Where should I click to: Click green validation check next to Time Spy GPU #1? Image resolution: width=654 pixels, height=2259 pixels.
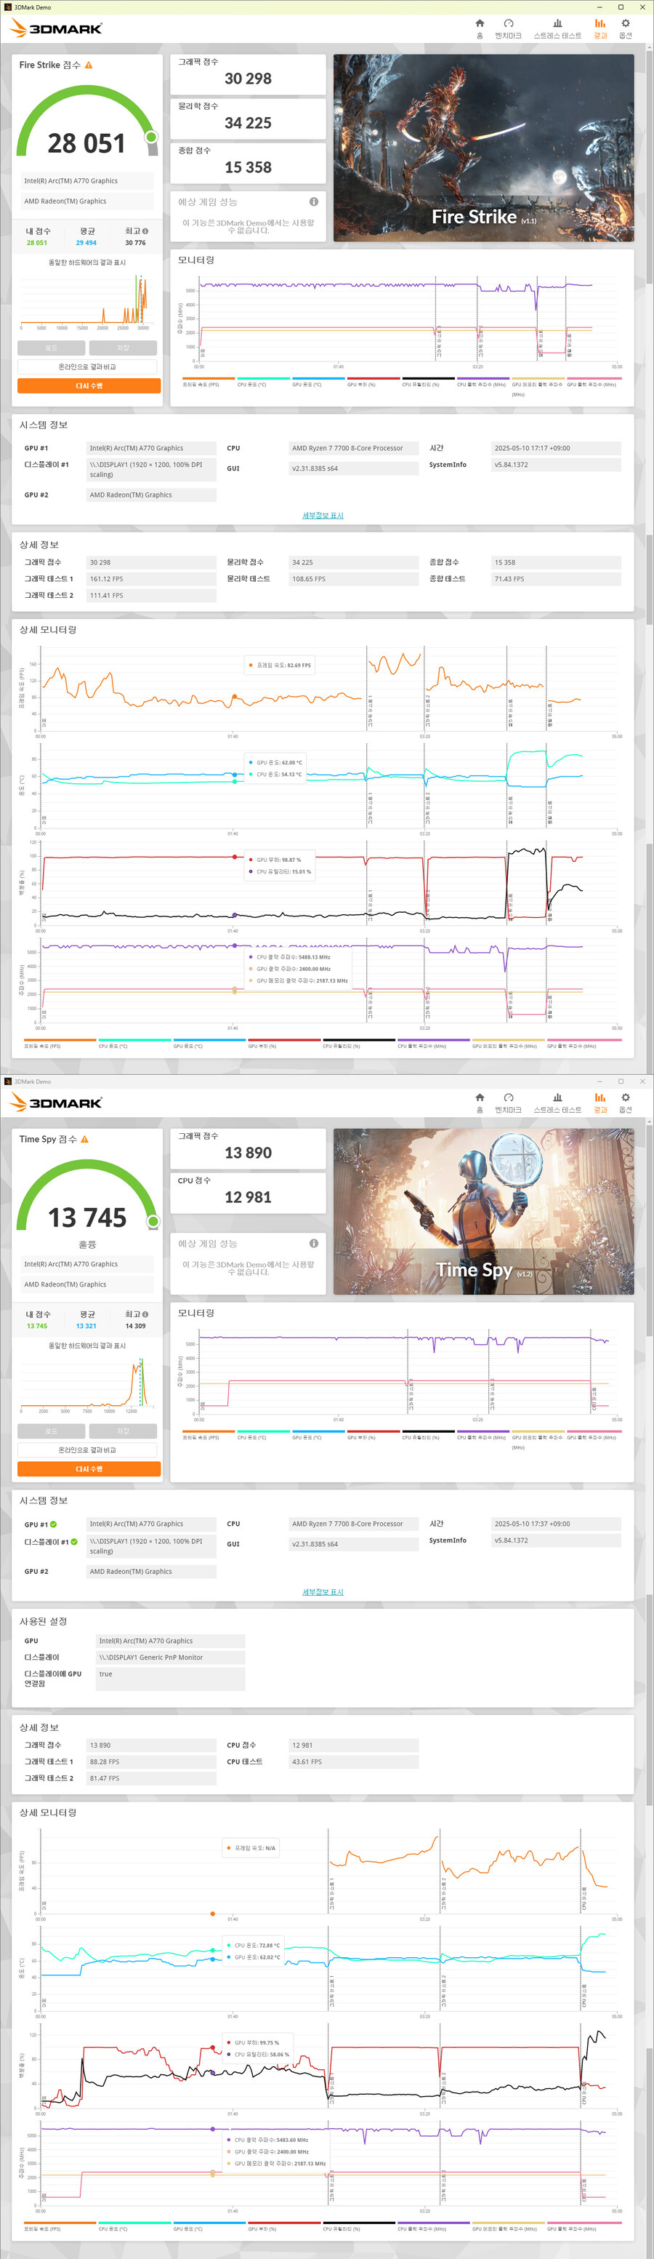tap(54, 1524)
